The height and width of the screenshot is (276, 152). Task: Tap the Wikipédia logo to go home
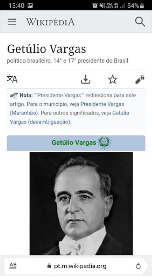pyautogui.click(x=50, y=22)
